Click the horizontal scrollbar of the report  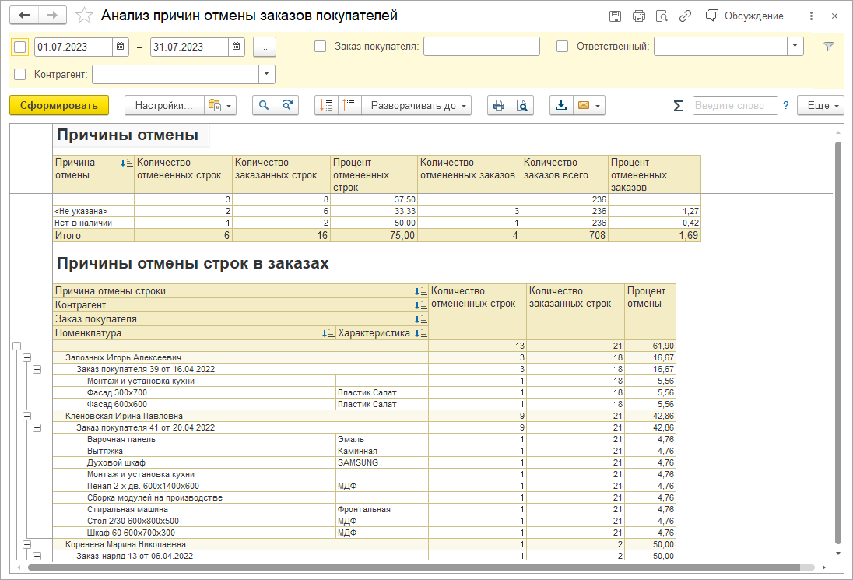420,568
